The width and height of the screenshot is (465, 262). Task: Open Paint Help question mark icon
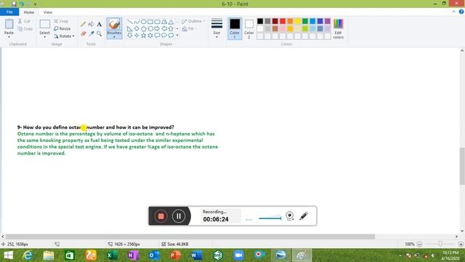coord(461,12)
